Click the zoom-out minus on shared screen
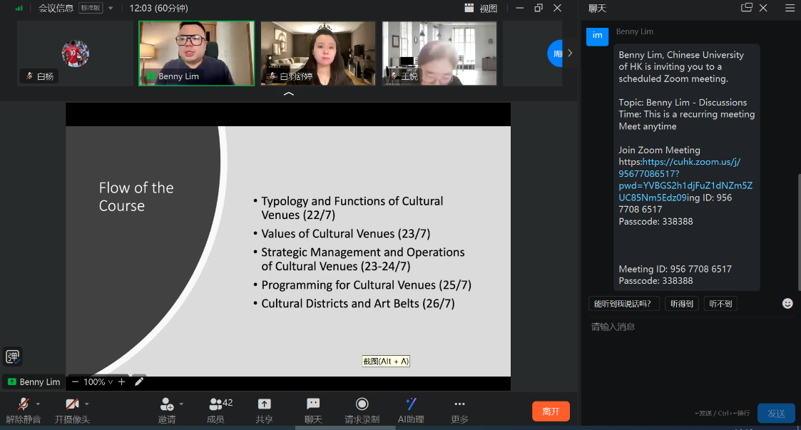801x430 pixels. coord(76,382)
